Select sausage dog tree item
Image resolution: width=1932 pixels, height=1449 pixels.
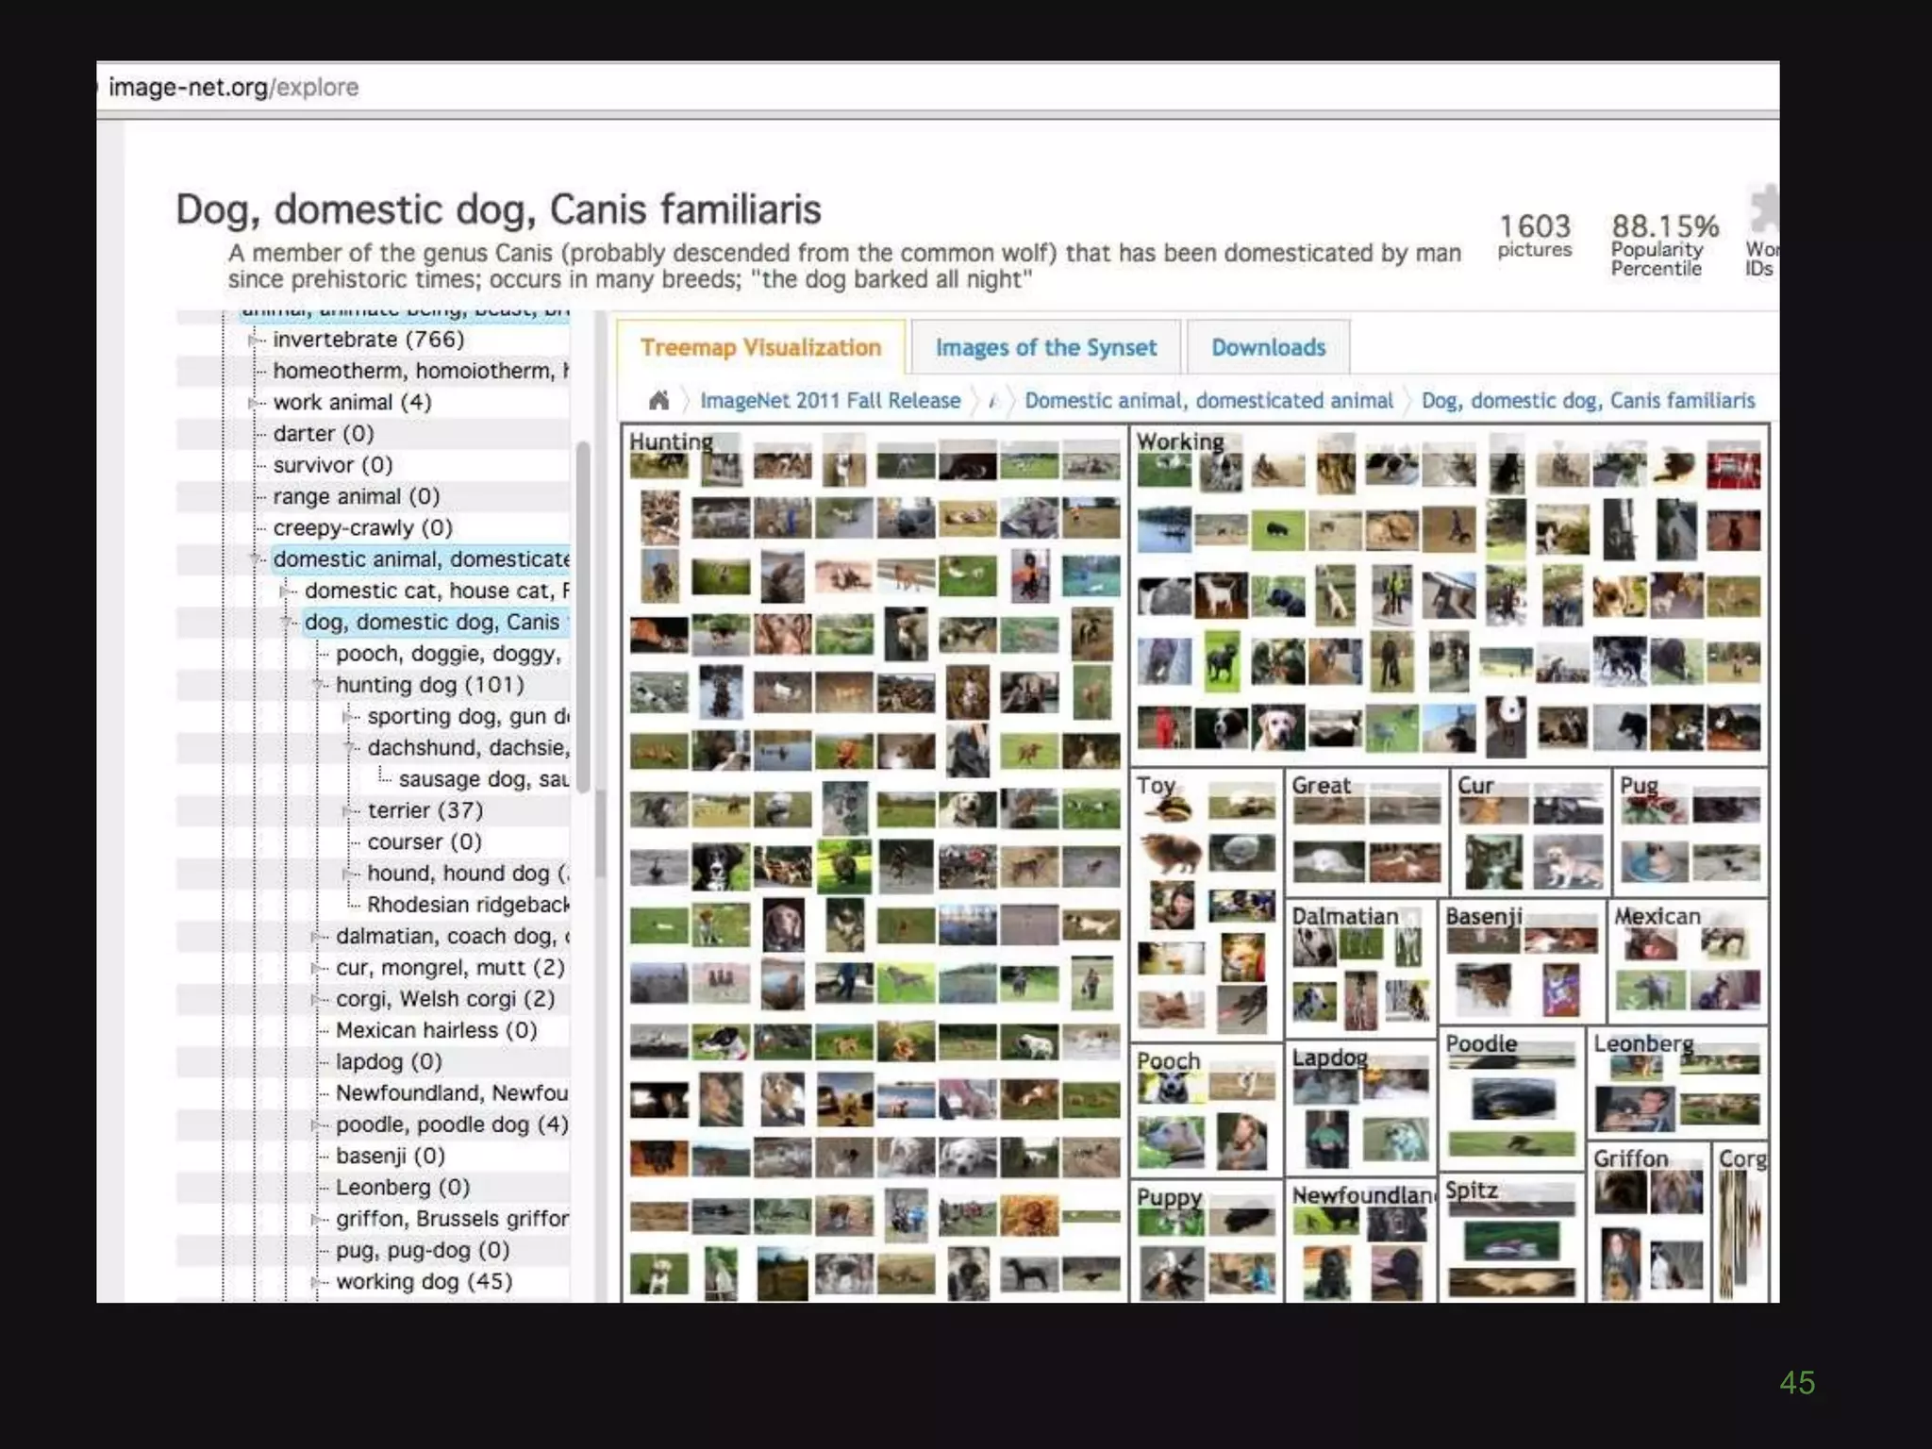coord(484,779)
